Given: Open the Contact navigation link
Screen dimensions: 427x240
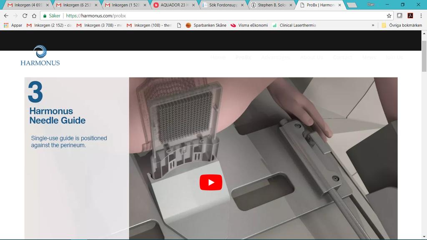Looking at the screenshot, I should pyautogui.click(x=343, y=57).
